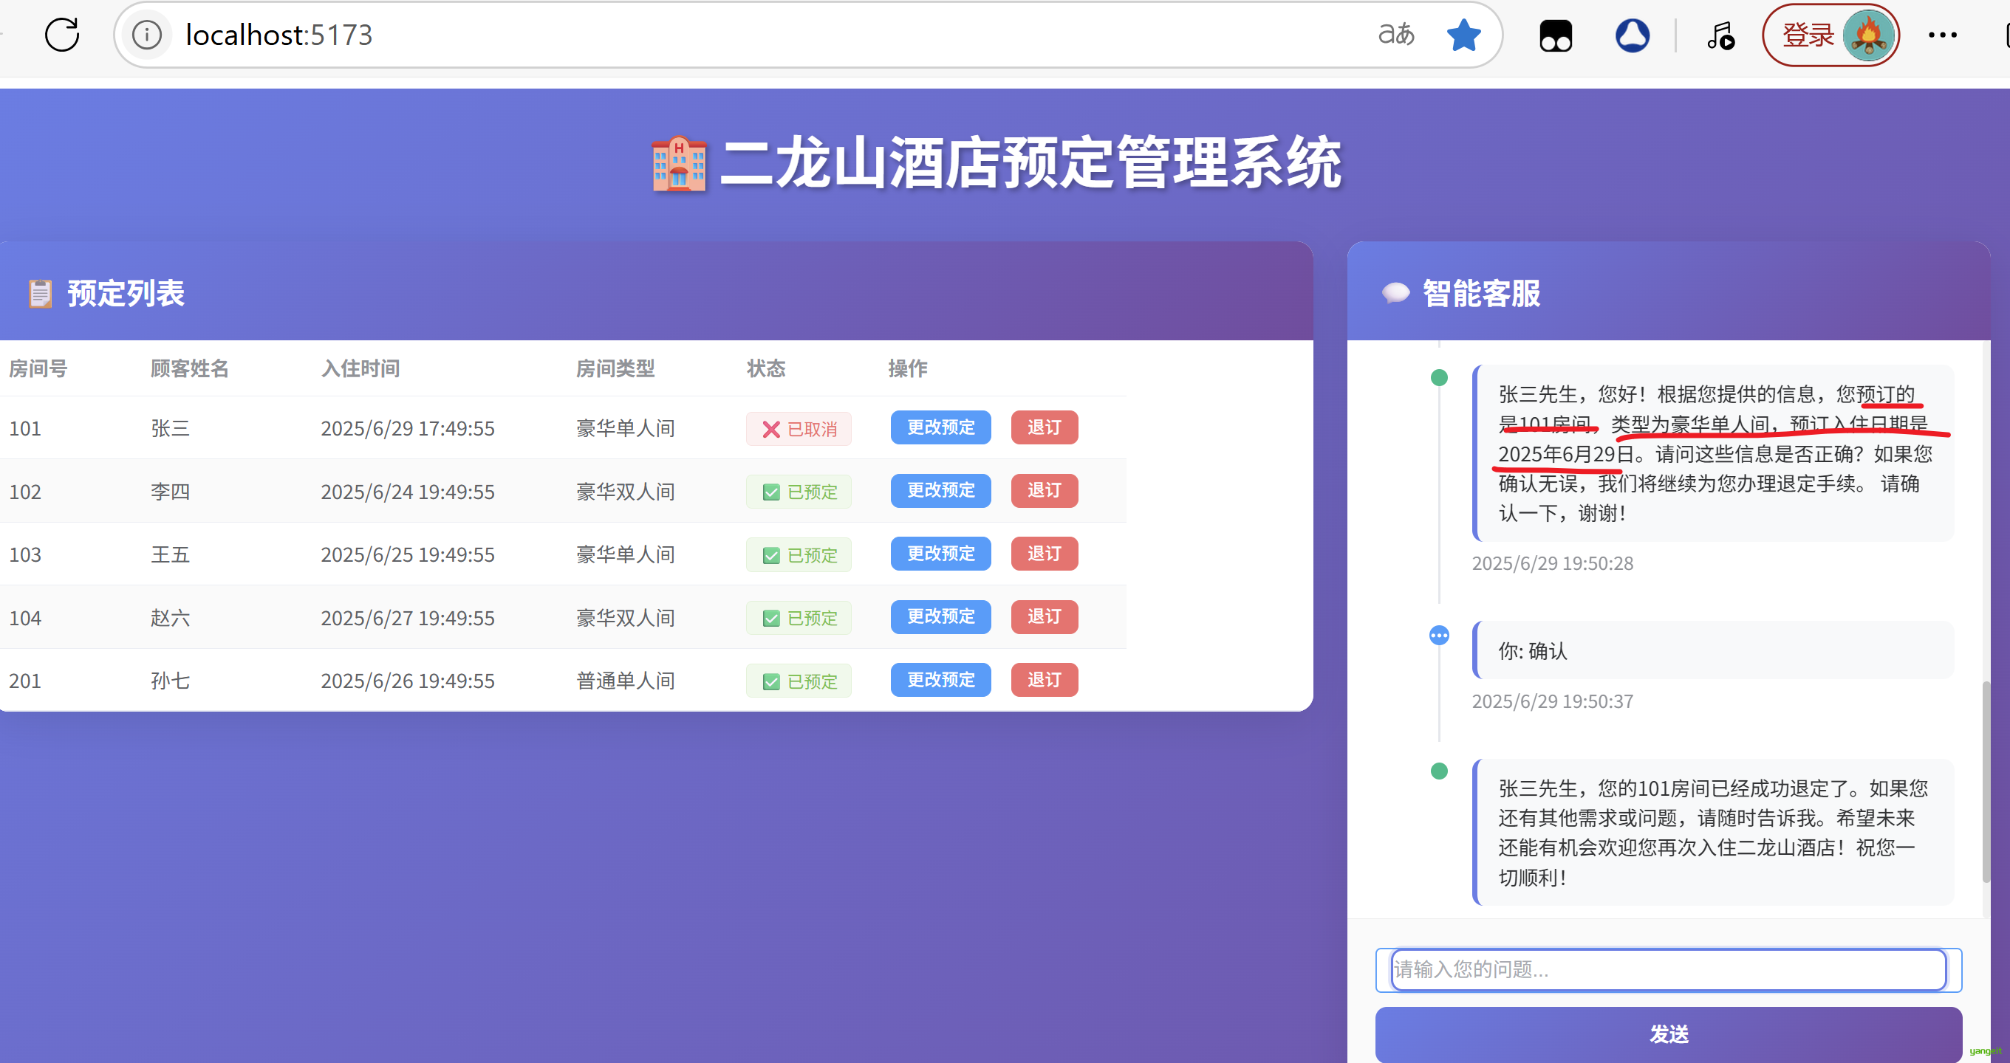Click the customer name 李四
This screenshot has width=2010, height=1063.
tap(170, 492)
